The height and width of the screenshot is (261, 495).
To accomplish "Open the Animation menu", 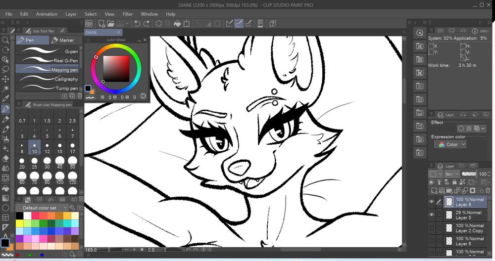I will [47, 14].
